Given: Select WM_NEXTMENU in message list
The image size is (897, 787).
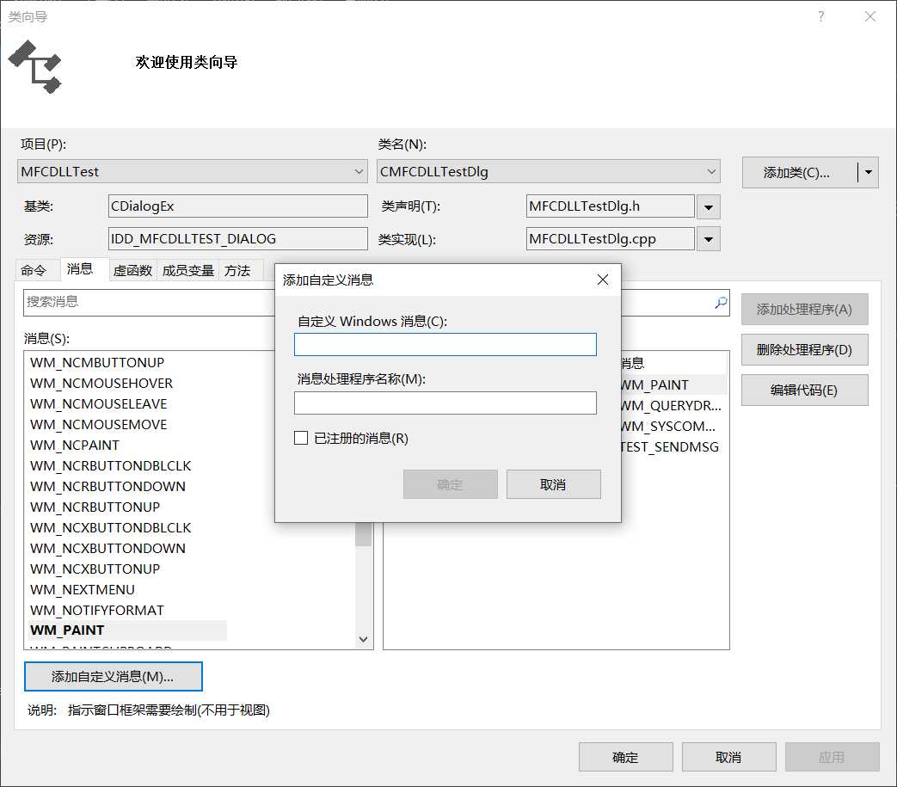Looking at the screenshot, I should (83, 589).
